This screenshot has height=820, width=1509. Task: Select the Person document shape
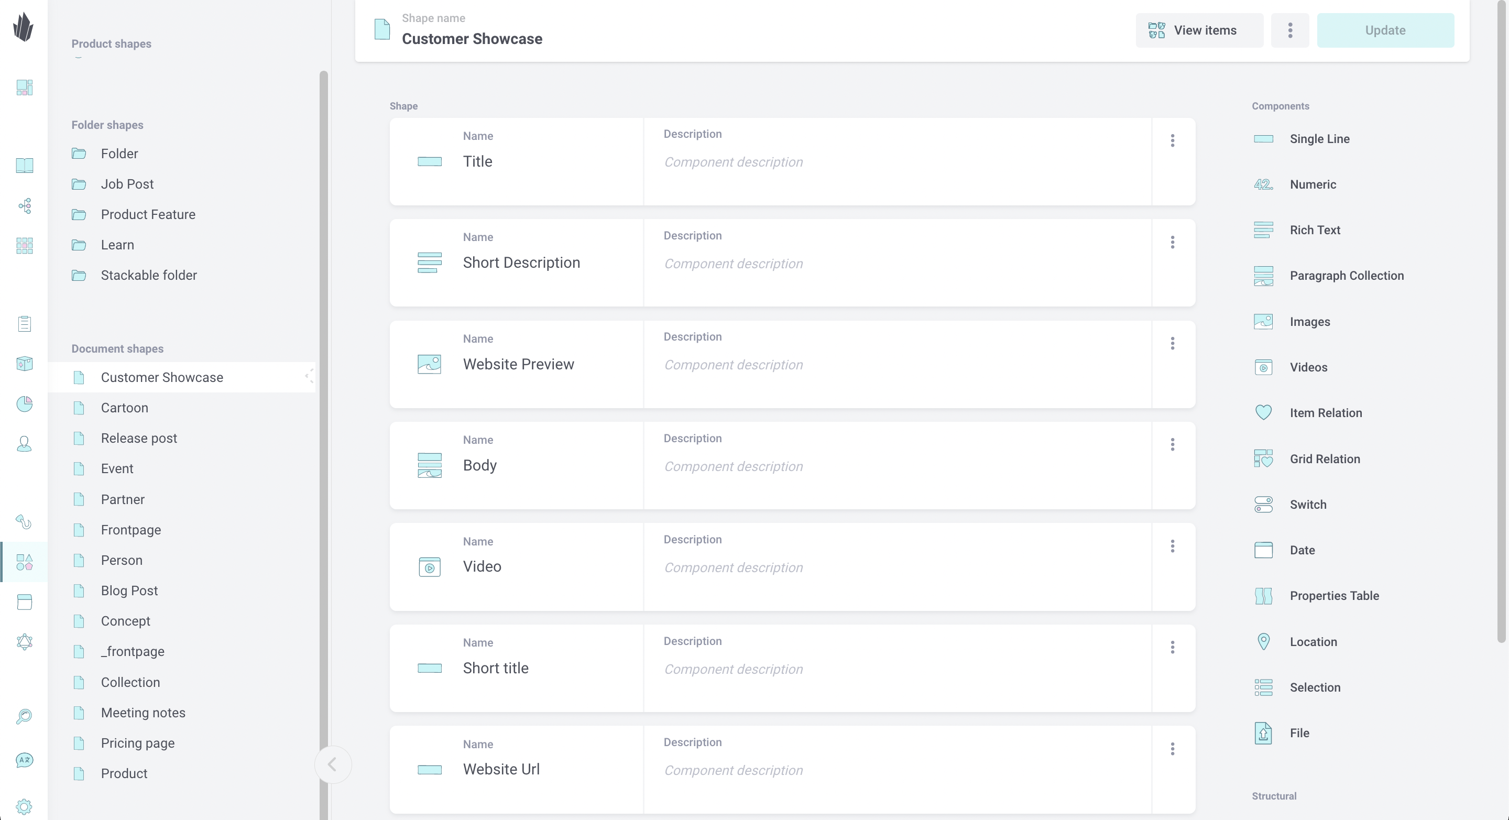tap(182, 560)
